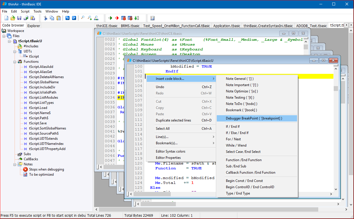Choose Debugger BreakPoint from submenu
The width and height of the screenshot is (354, 219).
pos(254,118)
